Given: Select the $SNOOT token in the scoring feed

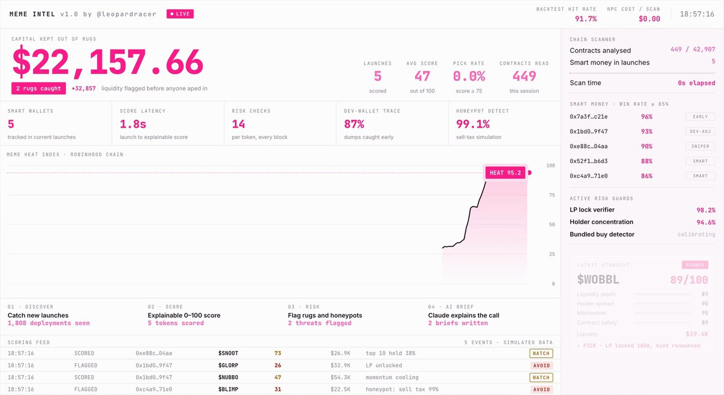Looking at the screenshot, I should tap(229, 353).
